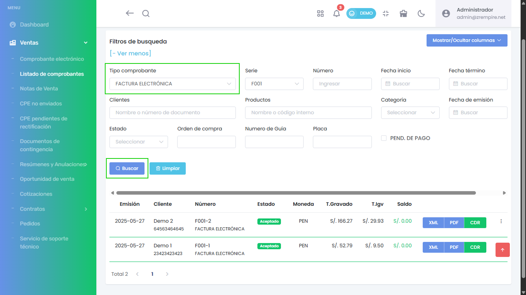Click the Productos search field
Image resolution: width=526 pixels, height=295 pixels.
(308, 113)
